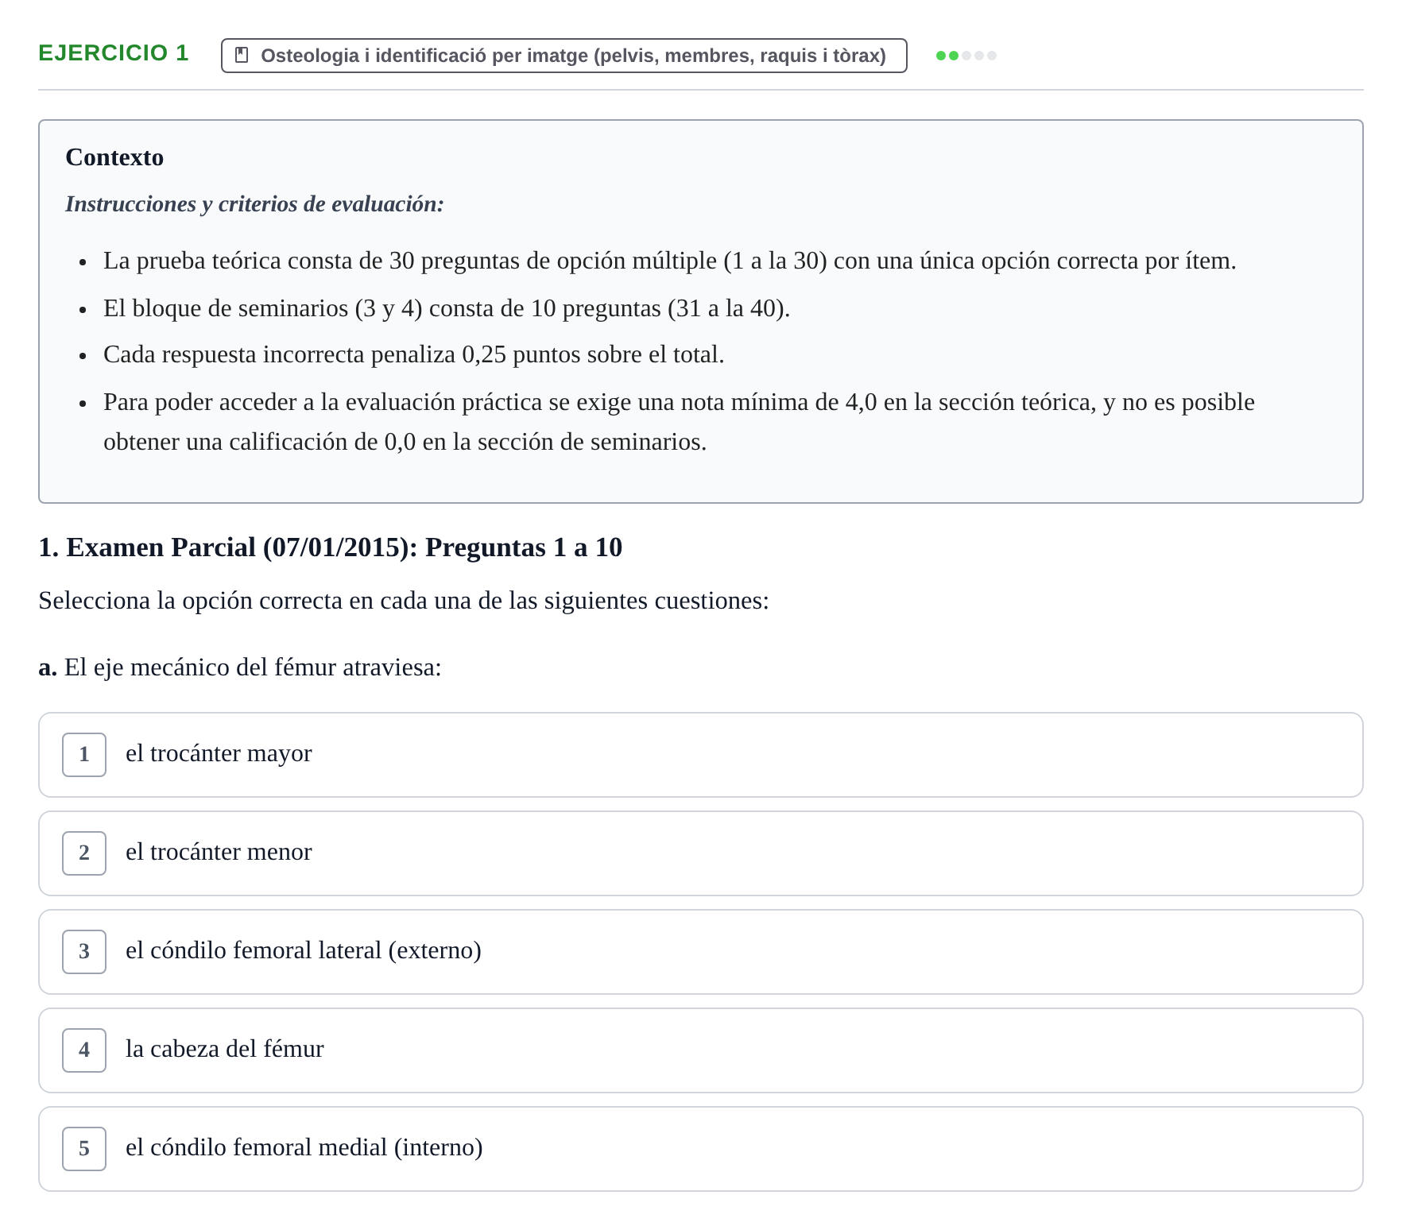Select option 2 el trocánter menor

click(x=700, y=853)
